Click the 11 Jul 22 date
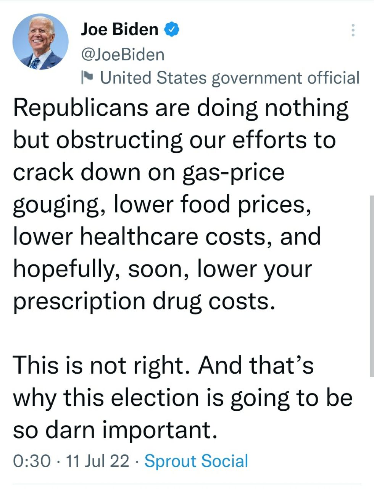374x489 pixels. click(x=98, y=461)
